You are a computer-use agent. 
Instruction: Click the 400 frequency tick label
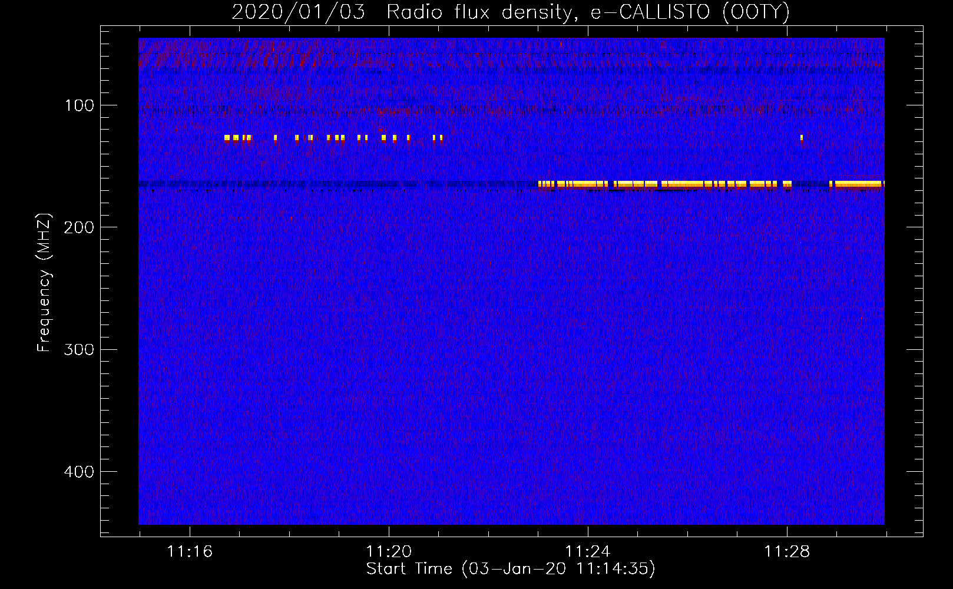80,472
